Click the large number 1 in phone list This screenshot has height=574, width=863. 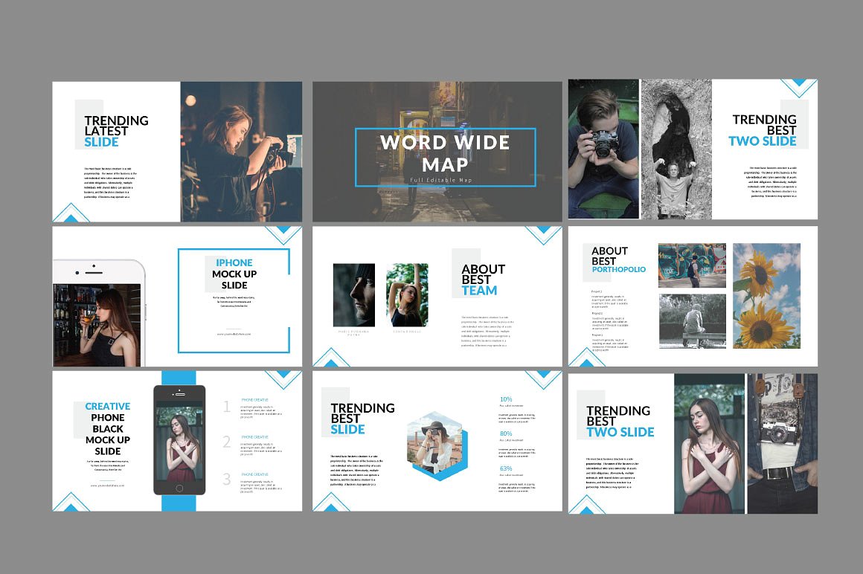click(x=227, y=407)
